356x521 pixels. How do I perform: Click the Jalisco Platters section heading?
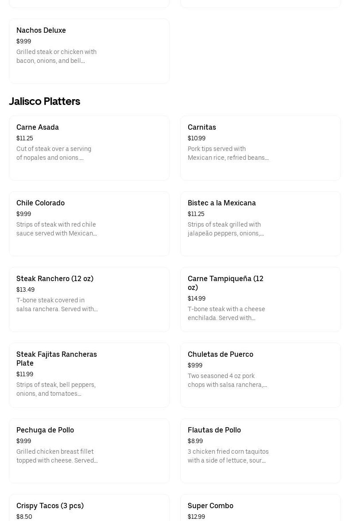[x=45, y=101]
